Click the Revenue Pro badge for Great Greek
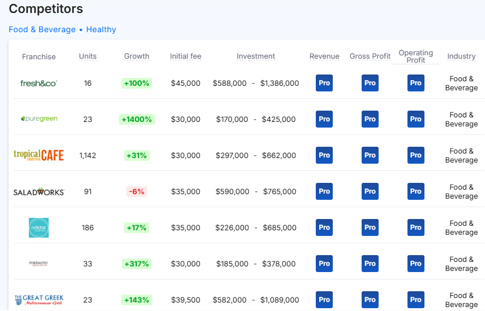This screenshot has width=485, height=311. pyautogui.click(x=324, y=300)
